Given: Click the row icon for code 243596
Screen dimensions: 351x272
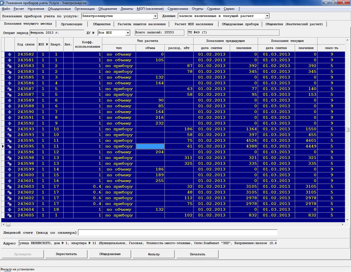Looking at the screenshot, I should pos(9,152).
